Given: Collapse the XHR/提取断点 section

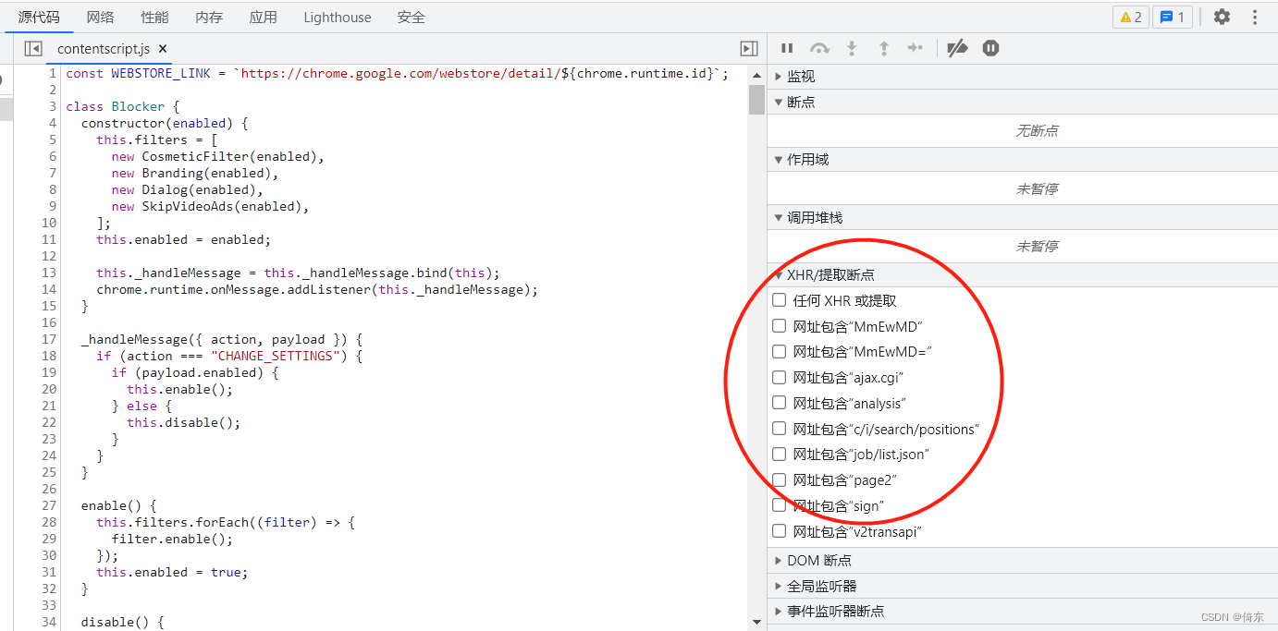Looking at the screenshot, I should point(1022,275).
